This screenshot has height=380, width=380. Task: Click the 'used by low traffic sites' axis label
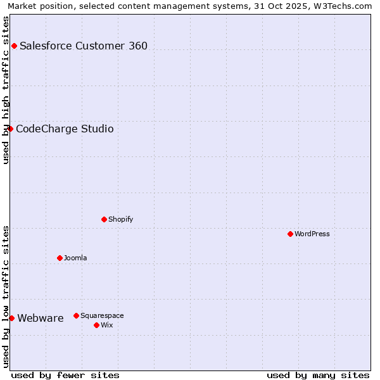coord(6,296)
